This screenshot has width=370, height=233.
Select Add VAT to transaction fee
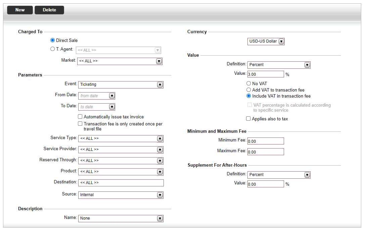pyautogui.click(x=249, y=90)
